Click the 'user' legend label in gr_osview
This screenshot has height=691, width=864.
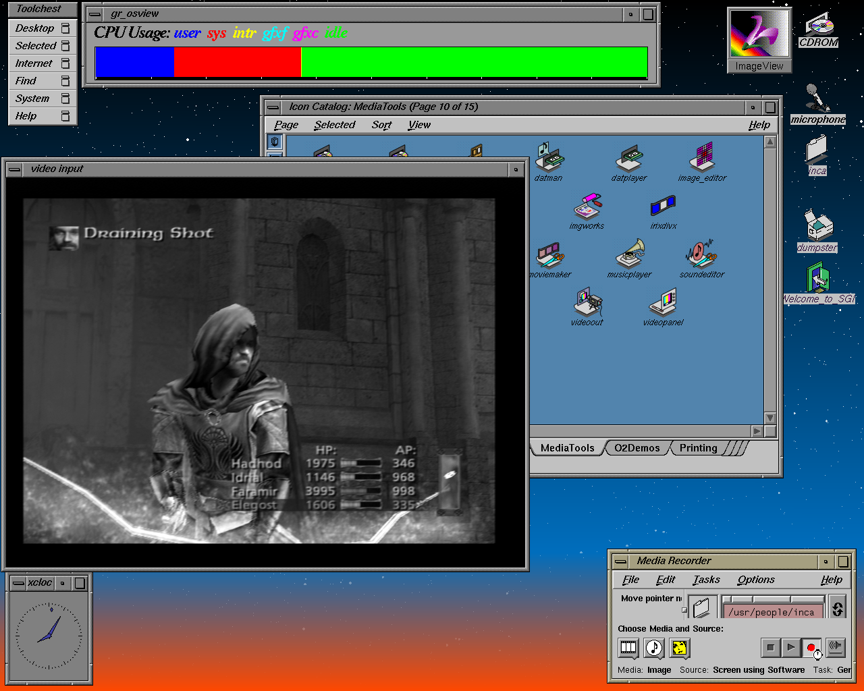(187, 33)
